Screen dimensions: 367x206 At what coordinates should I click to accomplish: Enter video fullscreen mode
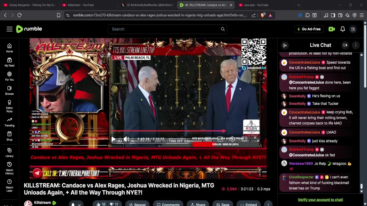[x=256, y=139]
